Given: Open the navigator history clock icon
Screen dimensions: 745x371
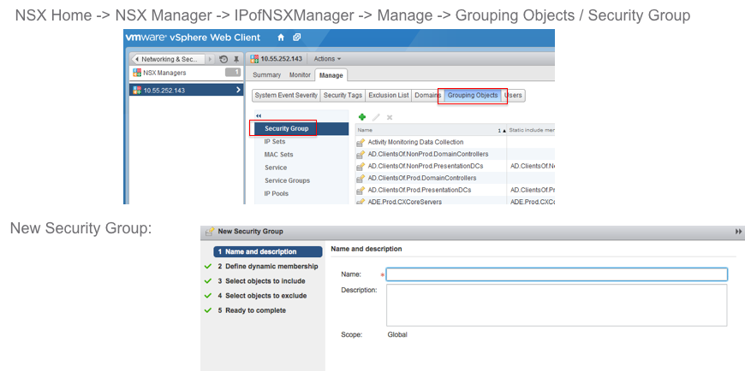Looking at the screenshot, I should [x=223, y=59].
